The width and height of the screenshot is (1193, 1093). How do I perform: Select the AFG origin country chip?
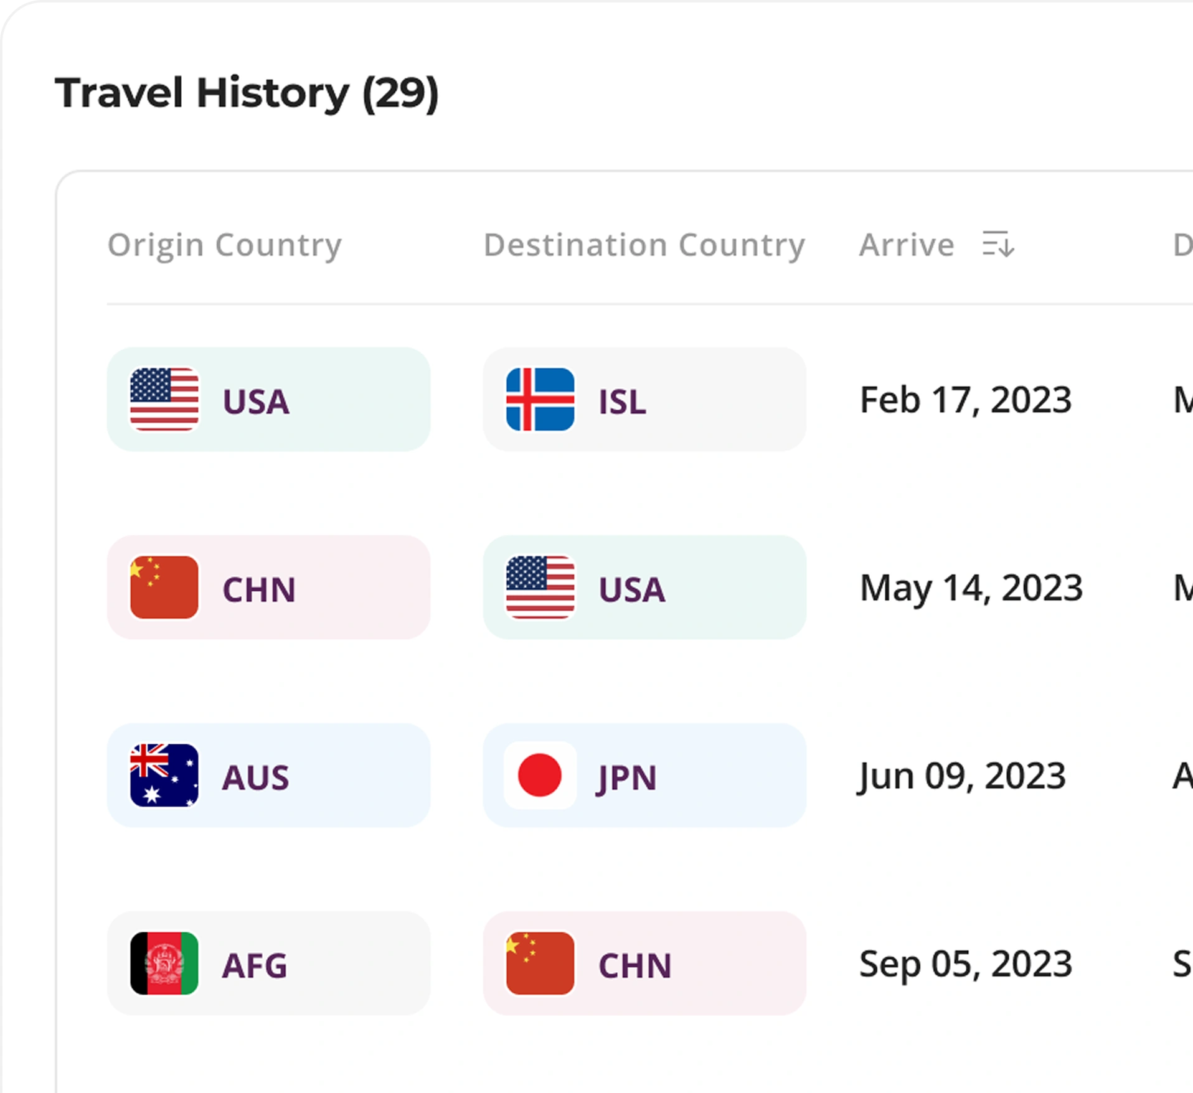tap(268, 964)
